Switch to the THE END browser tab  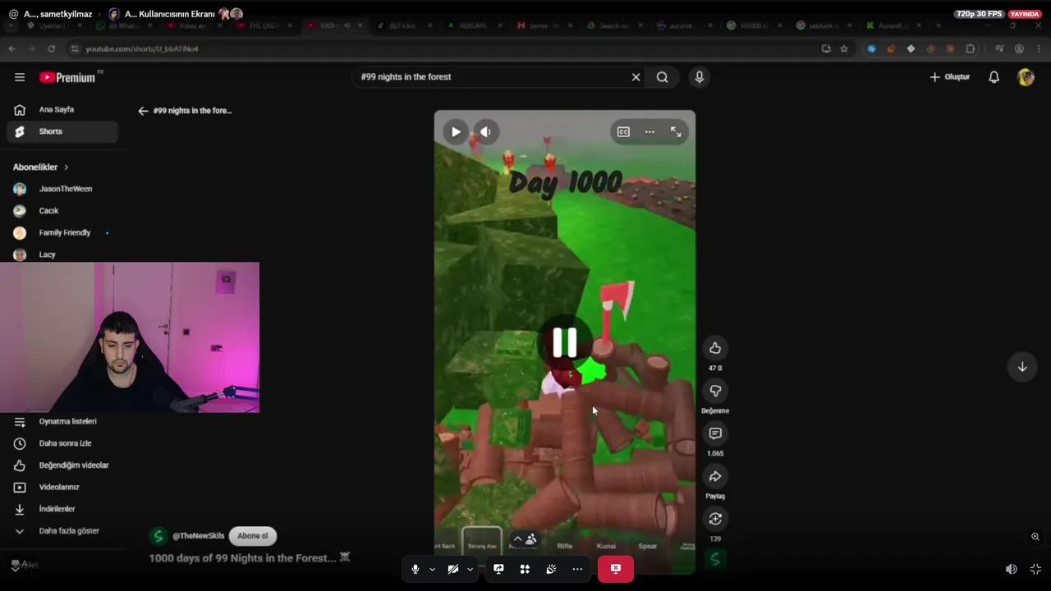263,25
